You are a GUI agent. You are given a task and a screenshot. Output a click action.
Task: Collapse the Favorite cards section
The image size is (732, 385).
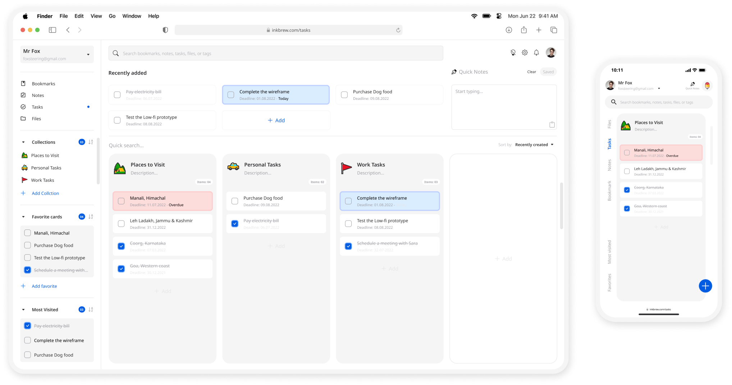pyautogui.click(x=23, y=217)
